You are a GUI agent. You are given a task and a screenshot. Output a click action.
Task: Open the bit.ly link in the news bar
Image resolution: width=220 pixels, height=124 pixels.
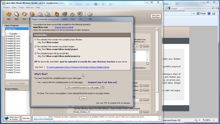pyautogui.click(x=43, y=119)
